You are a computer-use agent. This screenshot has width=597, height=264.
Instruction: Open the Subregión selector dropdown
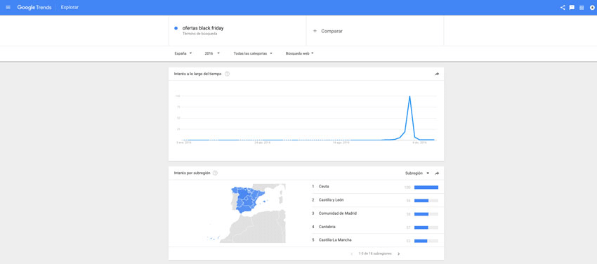tap(417, 173)
